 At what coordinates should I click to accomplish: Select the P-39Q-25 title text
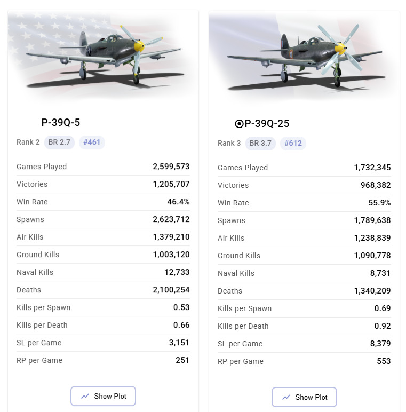267,124
